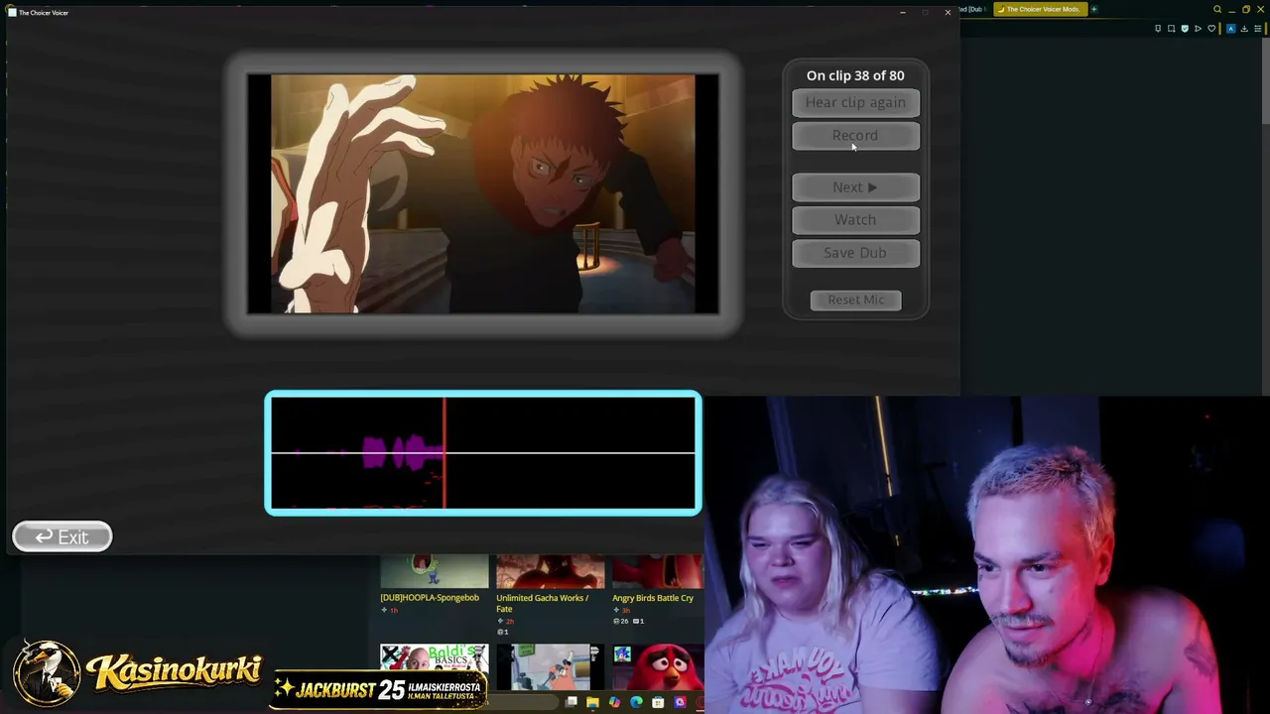Open the [DUB]HOOPLA-Spongebob mod link
The image size is (1270, 714).
point(430,598)
